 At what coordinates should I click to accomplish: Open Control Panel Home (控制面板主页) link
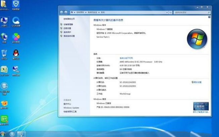69,19
